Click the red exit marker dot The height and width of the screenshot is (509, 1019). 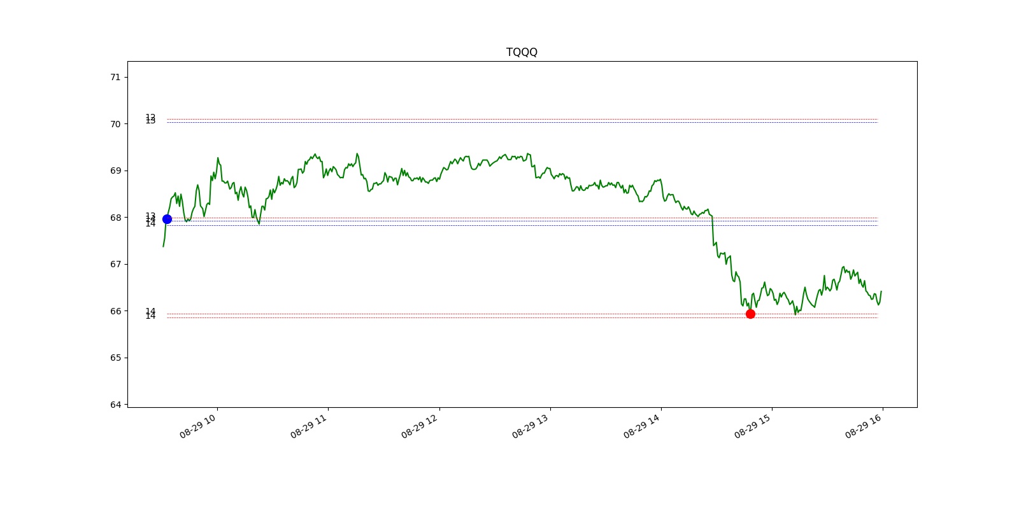click(x=750, y=314)
